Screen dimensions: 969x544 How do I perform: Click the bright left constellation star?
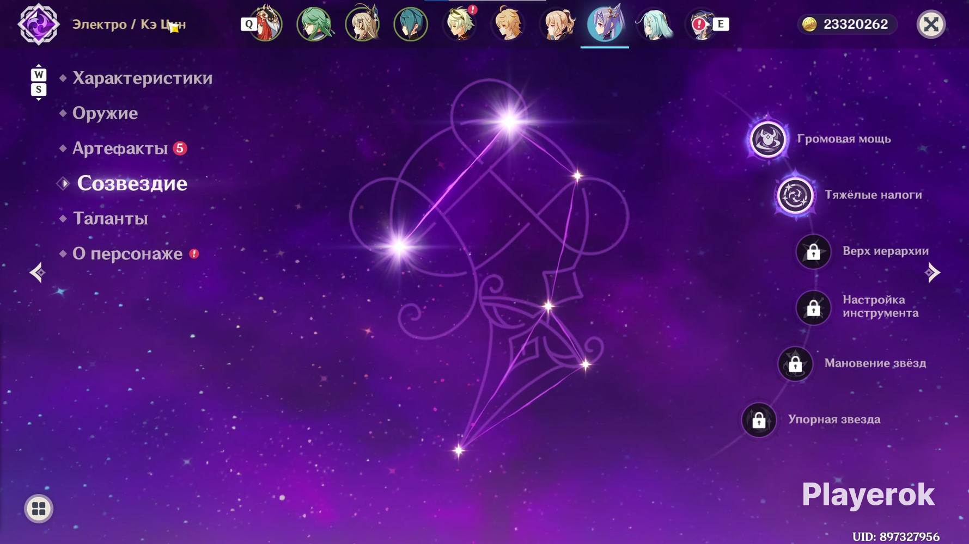click(399, 248)
